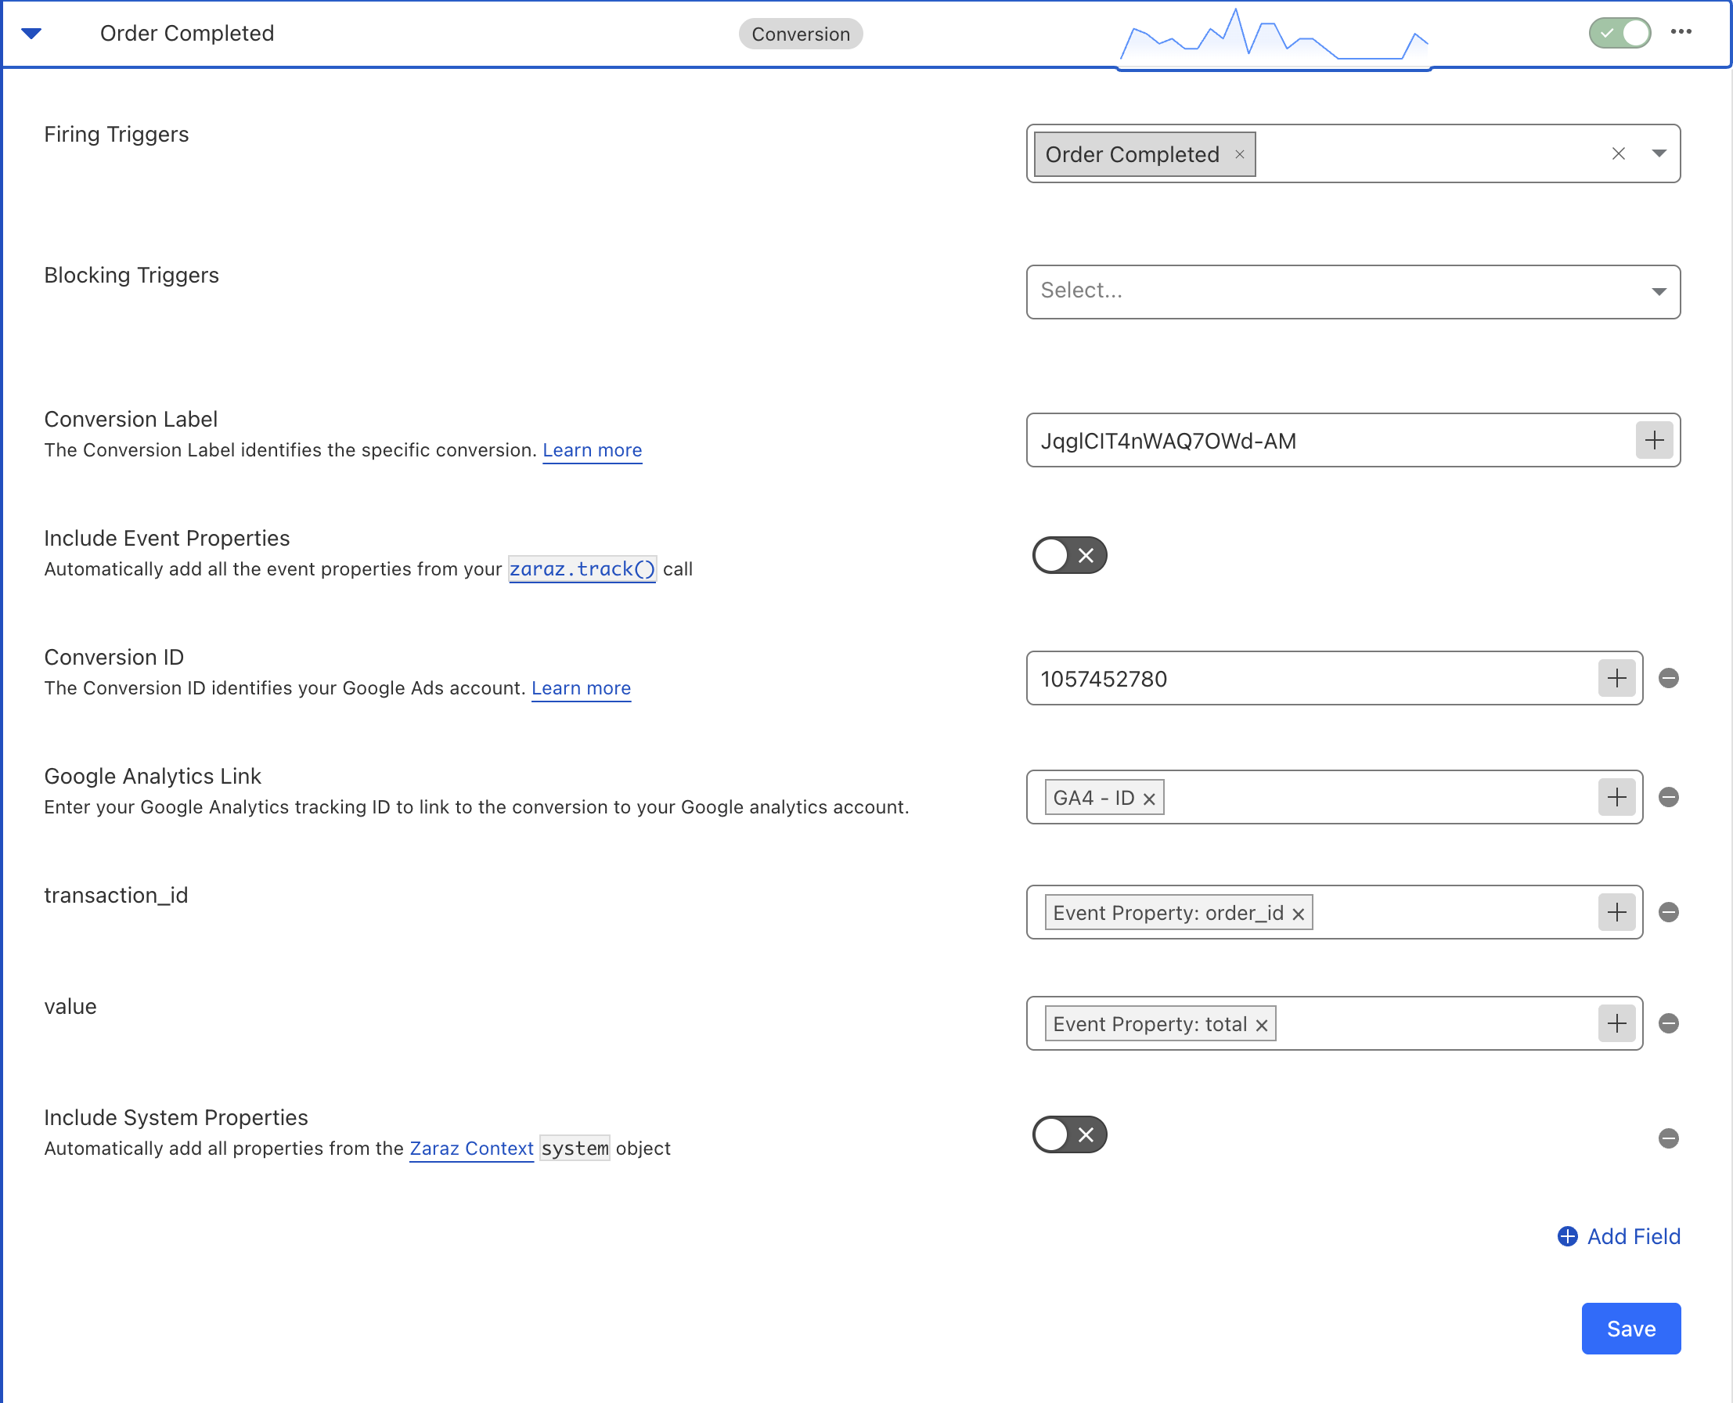1733x1403 pixels.
Task: Open the Zaraz Context link
Action: pos(471,1149)
